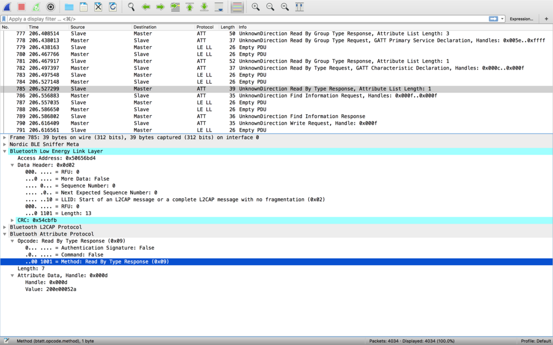Image resolution: width=553 pixels, height=345 pixels.
Task: Collapse Bluetooth Attribute Protocol
Action: coord(4,234)
